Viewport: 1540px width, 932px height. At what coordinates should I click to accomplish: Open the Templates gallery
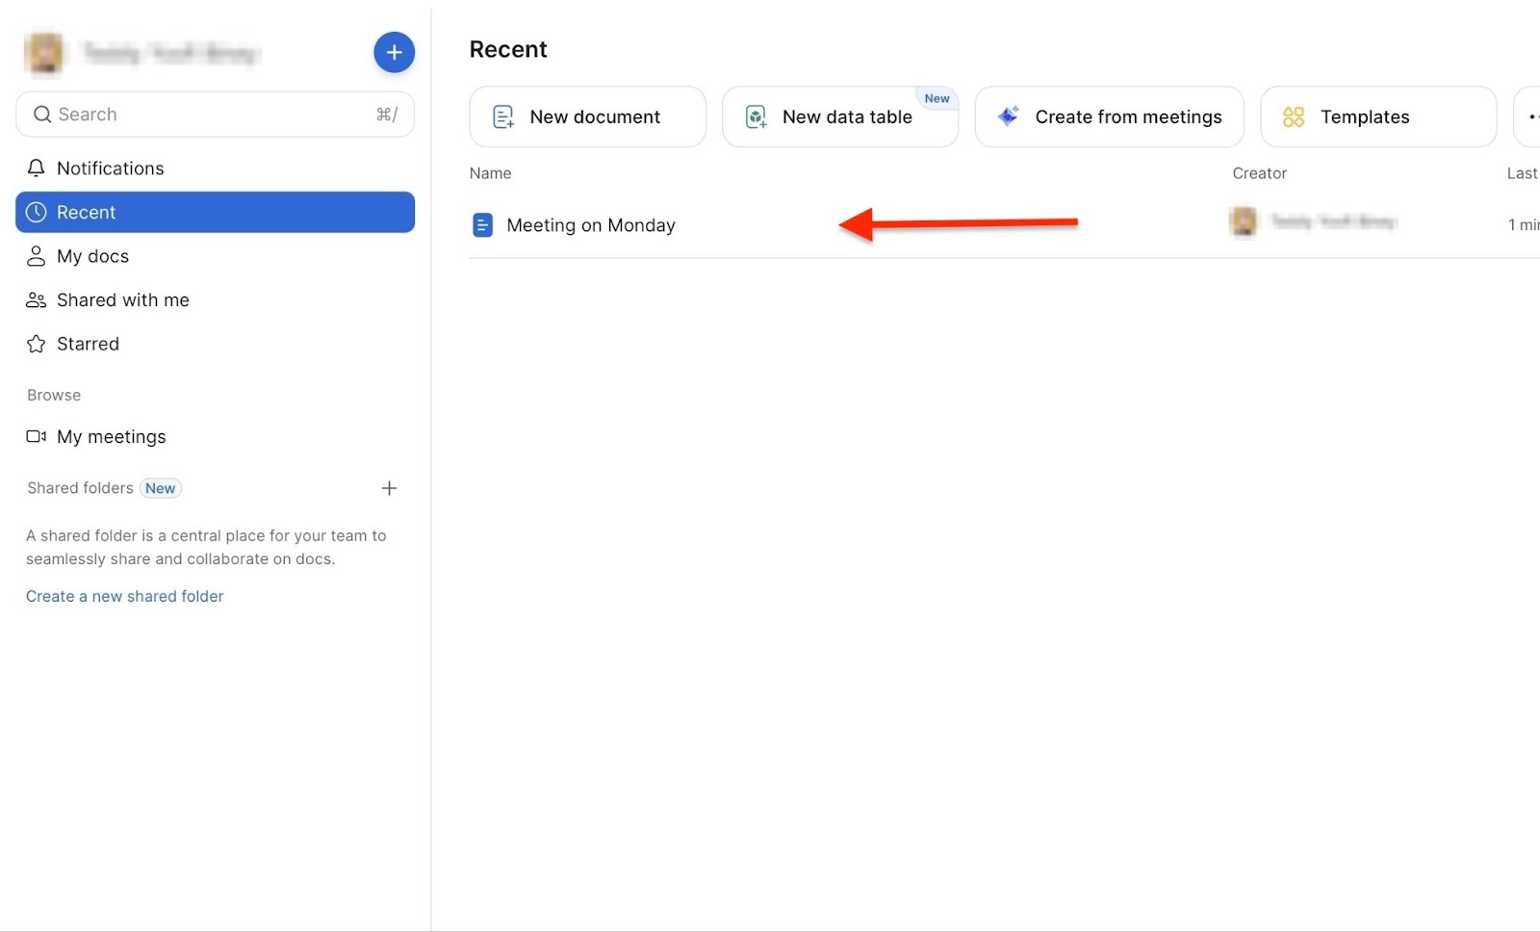[x=1378, y=116]
